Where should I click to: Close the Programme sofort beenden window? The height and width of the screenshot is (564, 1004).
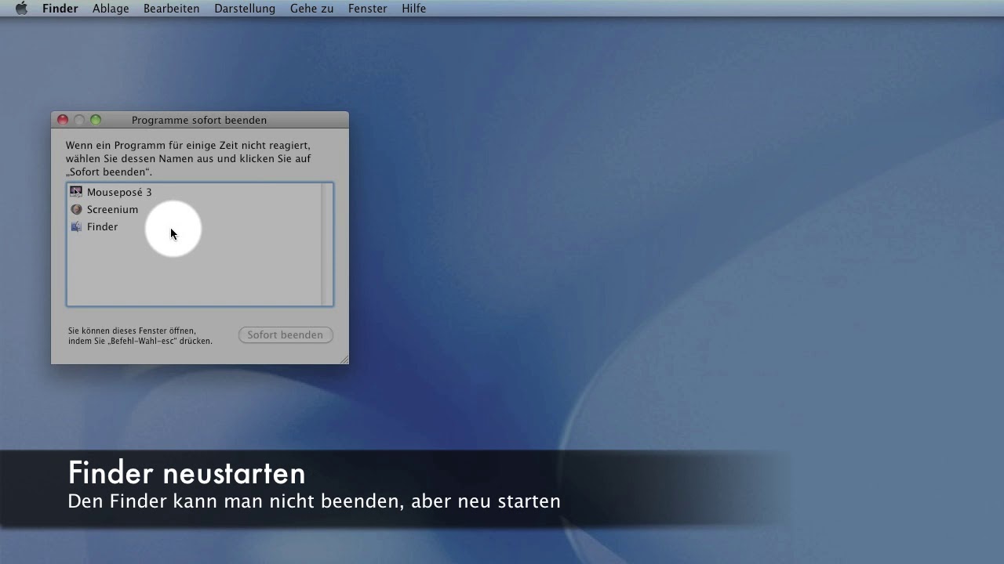coord(63,120)
